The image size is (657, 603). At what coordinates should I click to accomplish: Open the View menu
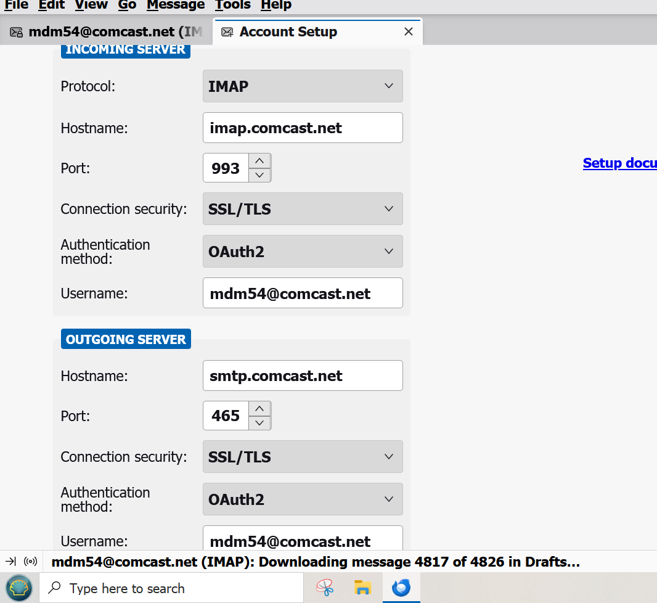(x=91, y=5)
